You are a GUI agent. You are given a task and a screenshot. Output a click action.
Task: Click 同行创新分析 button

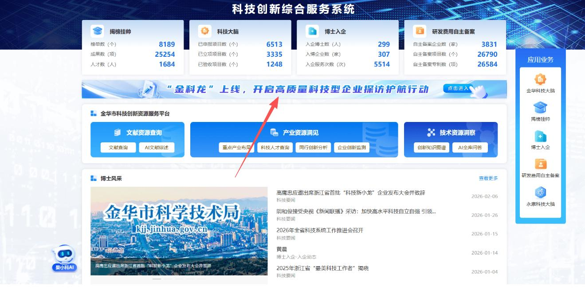coord(313,148)
